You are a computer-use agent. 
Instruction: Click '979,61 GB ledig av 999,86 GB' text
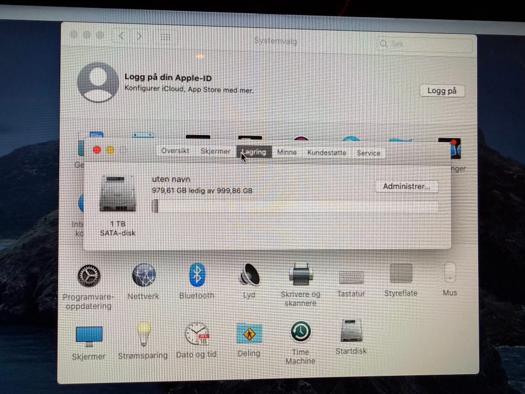pos(202,190)
